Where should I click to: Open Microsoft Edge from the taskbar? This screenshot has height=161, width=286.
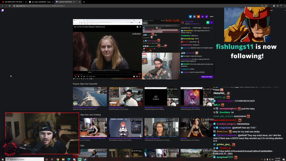(x=69, y=159)
